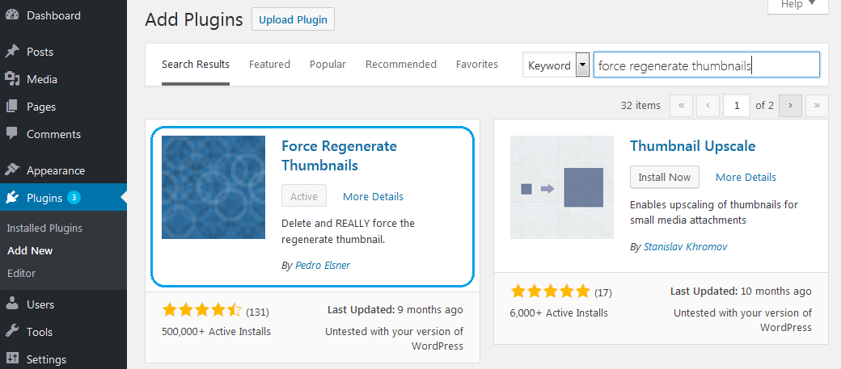Click the Tools wrench icon
This screenshot has height=369, width=841.
pos(12,332)
